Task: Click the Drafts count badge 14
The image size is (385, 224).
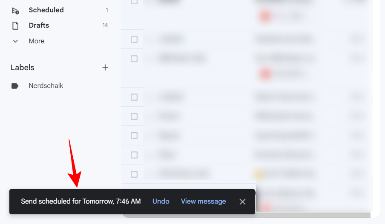Action: [x=105, y=25]
